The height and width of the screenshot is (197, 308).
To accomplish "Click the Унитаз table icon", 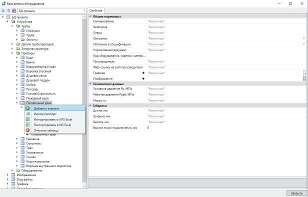I will click(22, 157).
